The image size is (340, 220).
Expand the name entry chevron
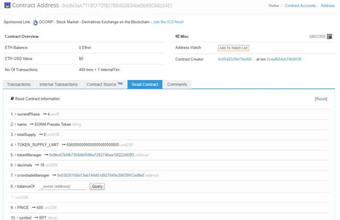(16, 124)
